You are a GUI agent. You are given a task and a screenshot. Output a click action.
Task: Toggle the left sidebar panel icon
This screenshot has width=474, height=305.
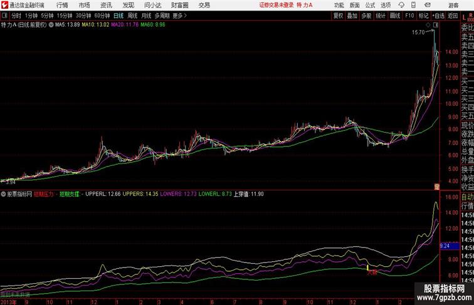[4, 16]
